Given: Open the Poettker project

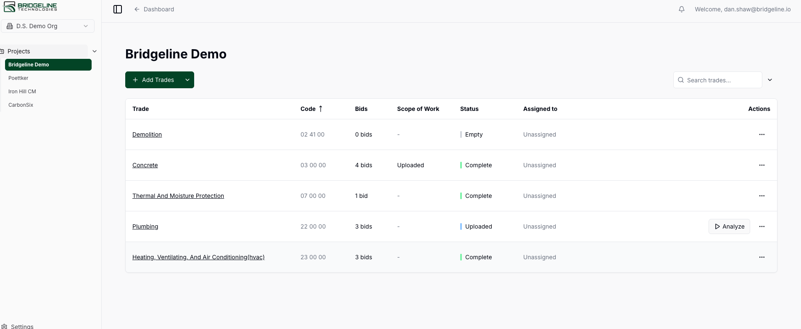Looking at the screenshot, I should coord(18,78).
